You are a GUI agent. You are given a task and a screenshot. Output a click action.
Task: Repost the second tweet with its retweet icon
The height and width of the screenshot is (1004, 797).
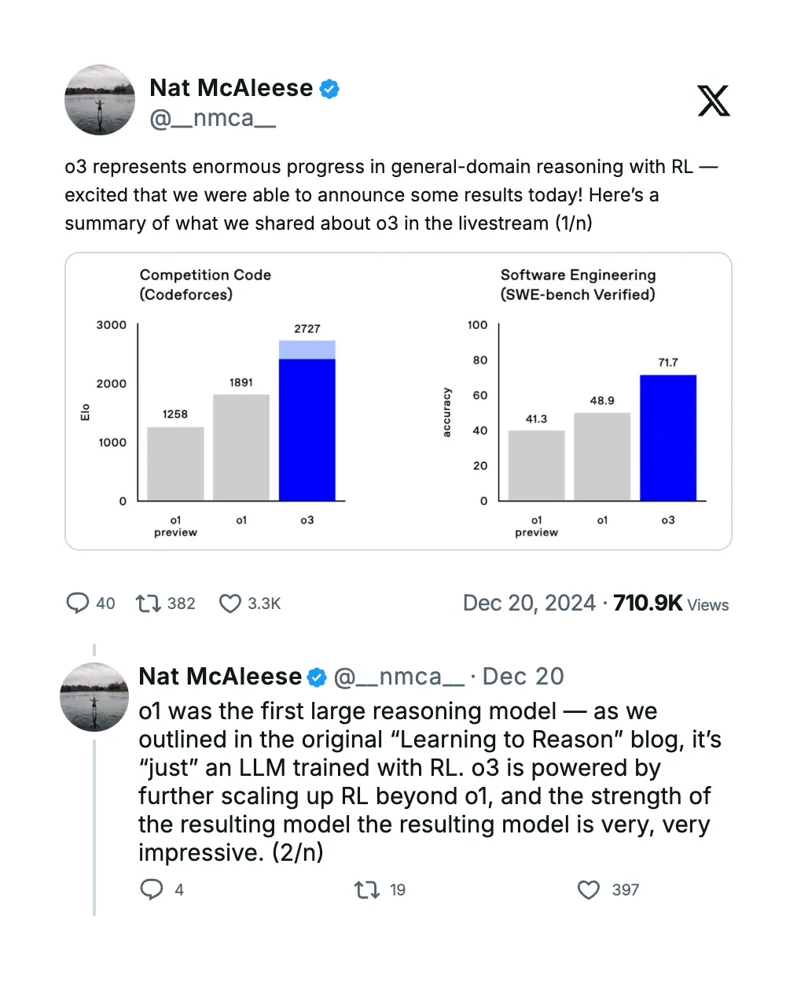click(x=366, y=890)
